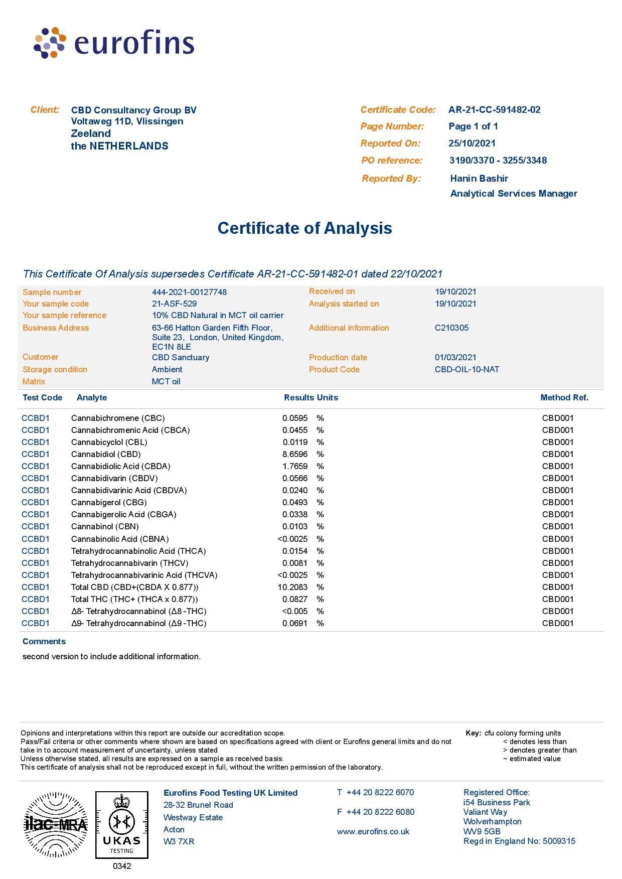Click the ilac-MRA accreditation seal

56,824
